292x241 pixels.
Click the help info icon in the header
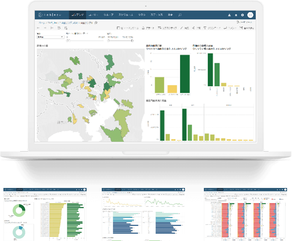click(242, 15)
